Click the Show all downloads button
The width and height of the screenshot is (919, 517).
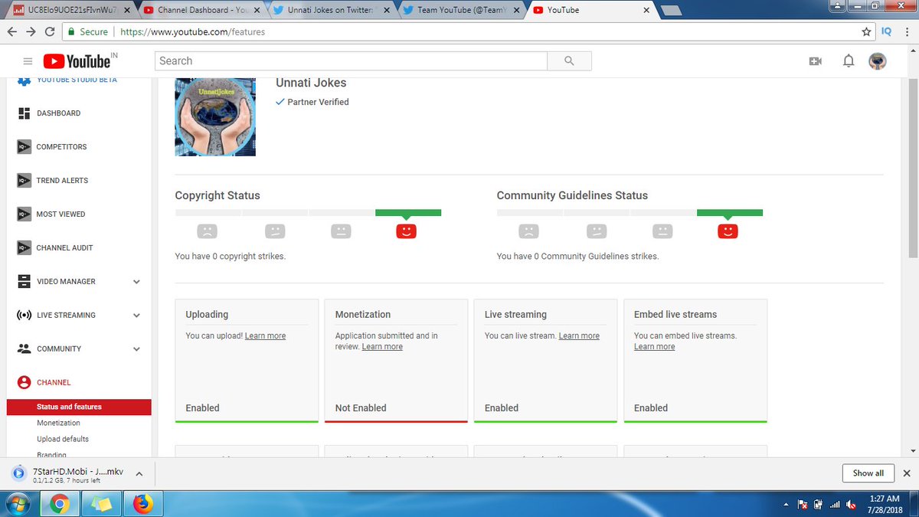pyautogui.click(x=868, y=473)
